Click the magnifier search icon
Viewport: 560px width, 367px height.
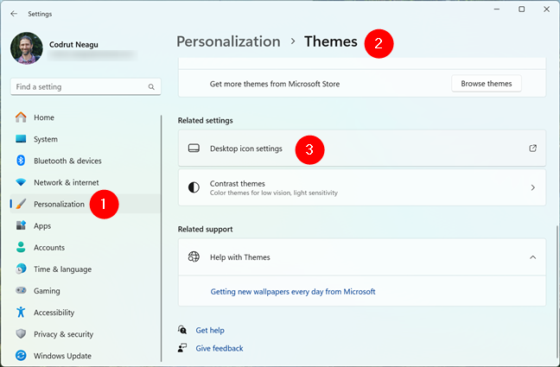(x=151, y=86)
